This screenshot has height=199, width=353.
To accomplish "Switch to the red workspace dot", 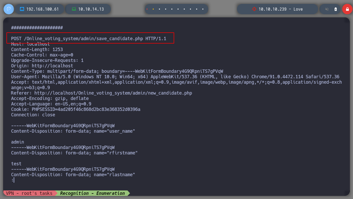I will pos(147,9).
